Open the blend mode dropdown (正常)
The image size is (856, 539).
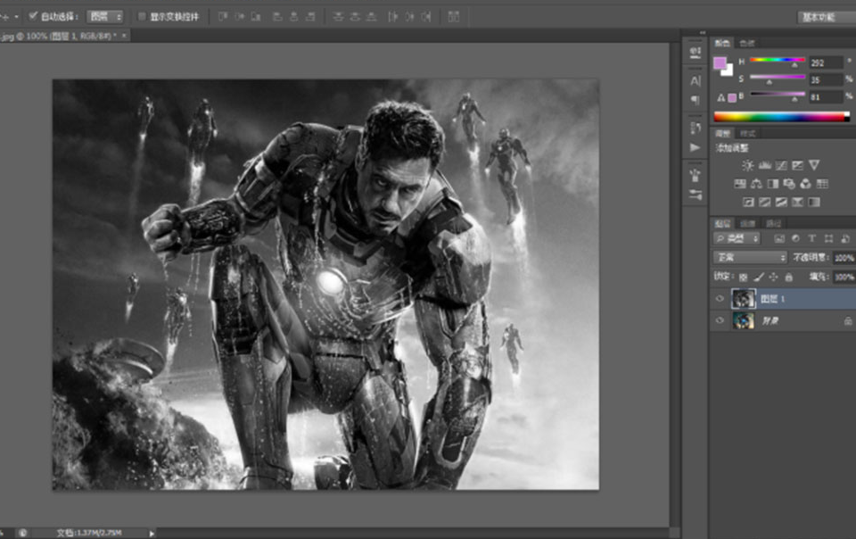(x=749, y=258)
